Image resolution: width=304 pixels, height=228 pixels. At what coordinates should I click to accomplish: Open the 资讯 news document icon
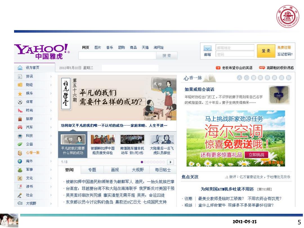[x=20, y=76]
